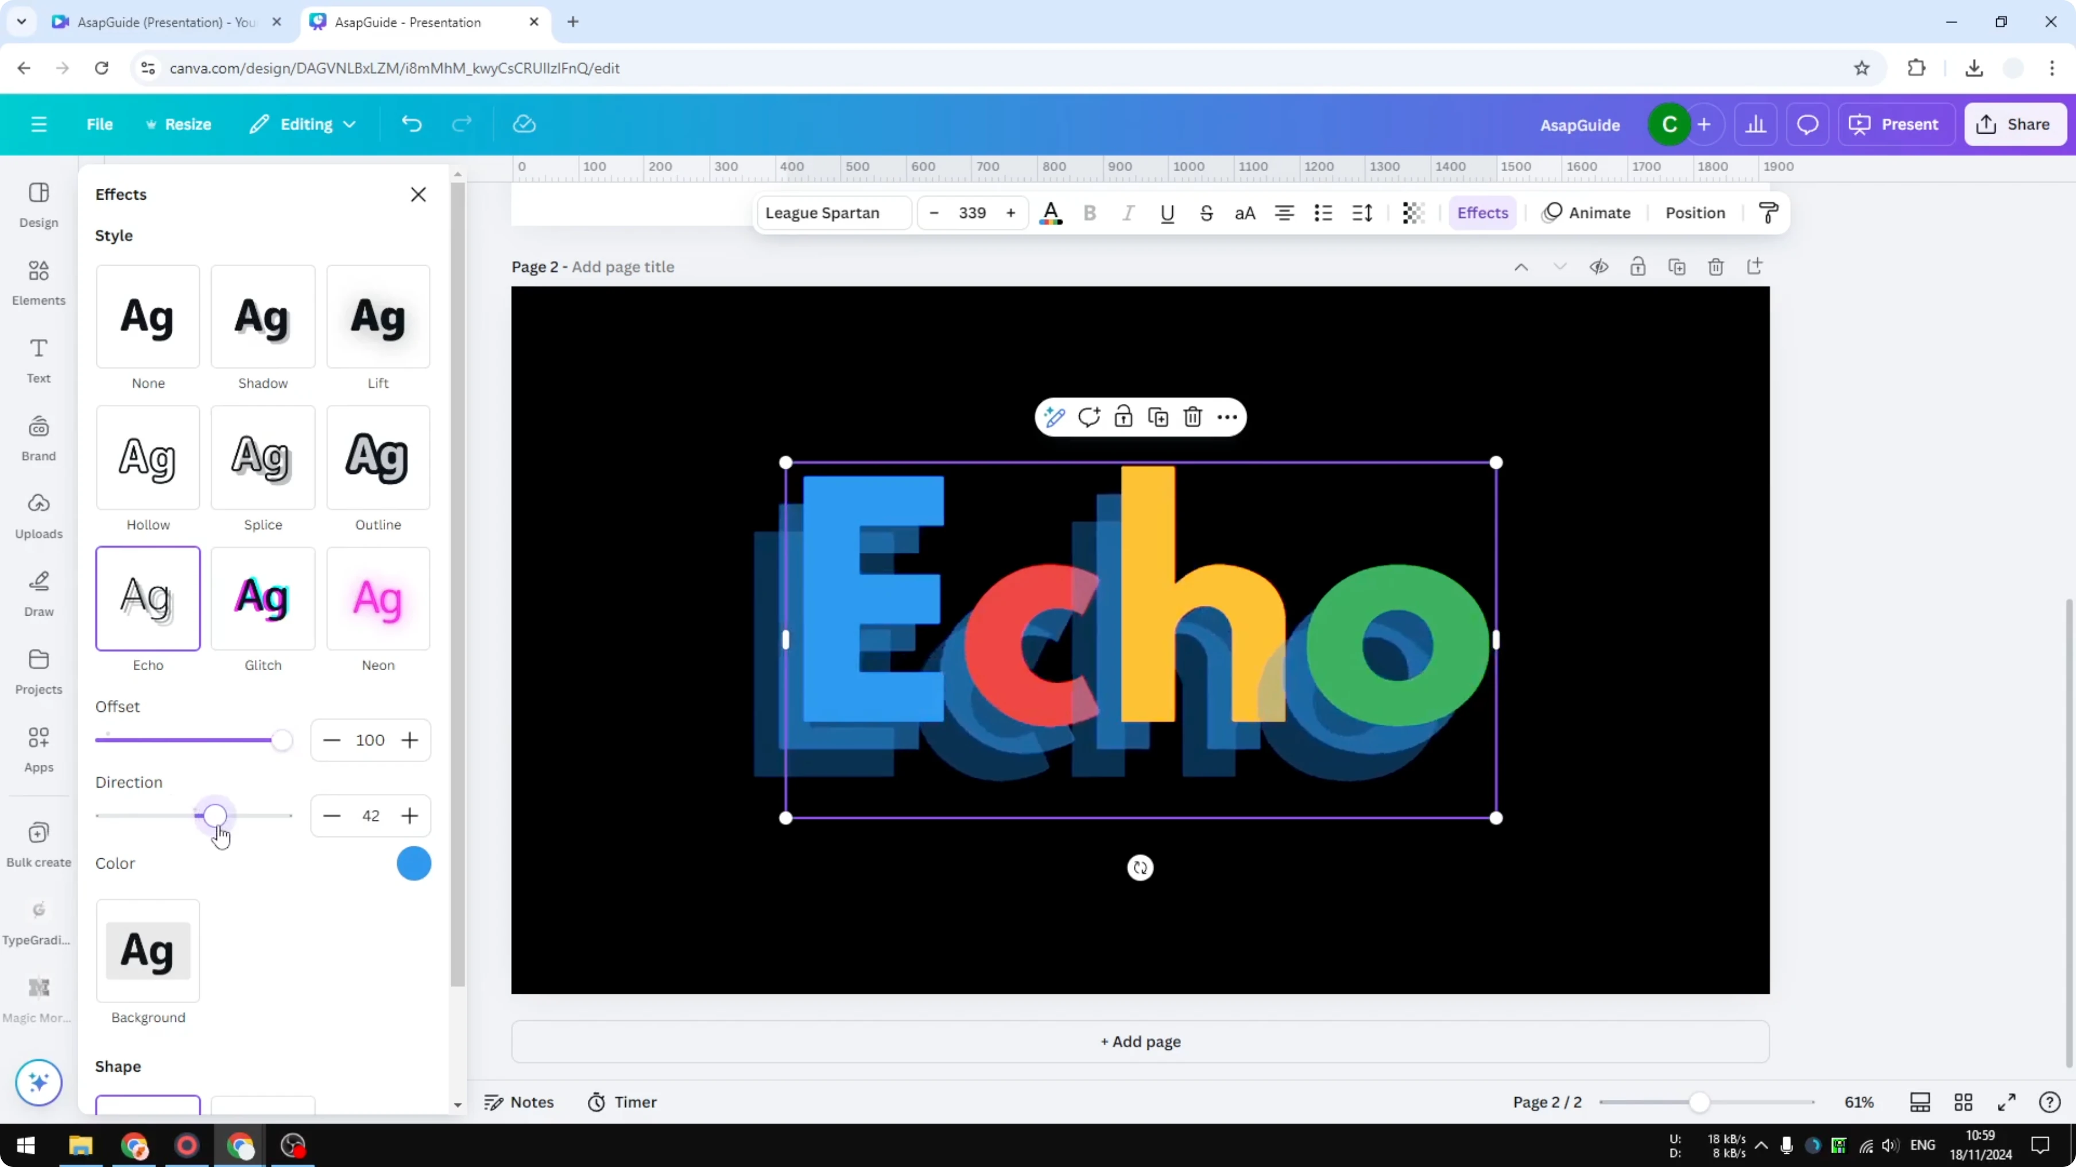The height and width of the screenshot is (1167, 2076).
Task: Open the Text panel in sidebar
Action: pos(38,359)
